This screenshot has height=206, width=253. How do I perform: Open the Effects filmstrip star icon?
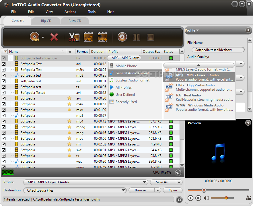pyautogui.click(x=88, y=37)
